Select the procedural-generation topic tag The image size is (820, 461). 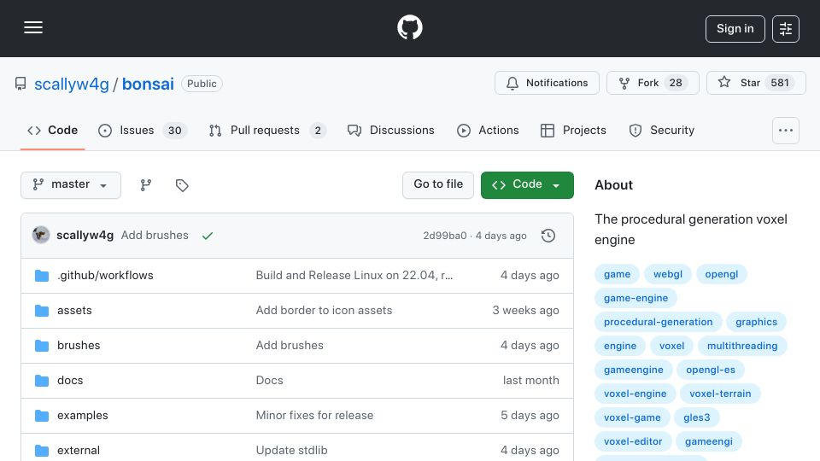coord(658,323)
